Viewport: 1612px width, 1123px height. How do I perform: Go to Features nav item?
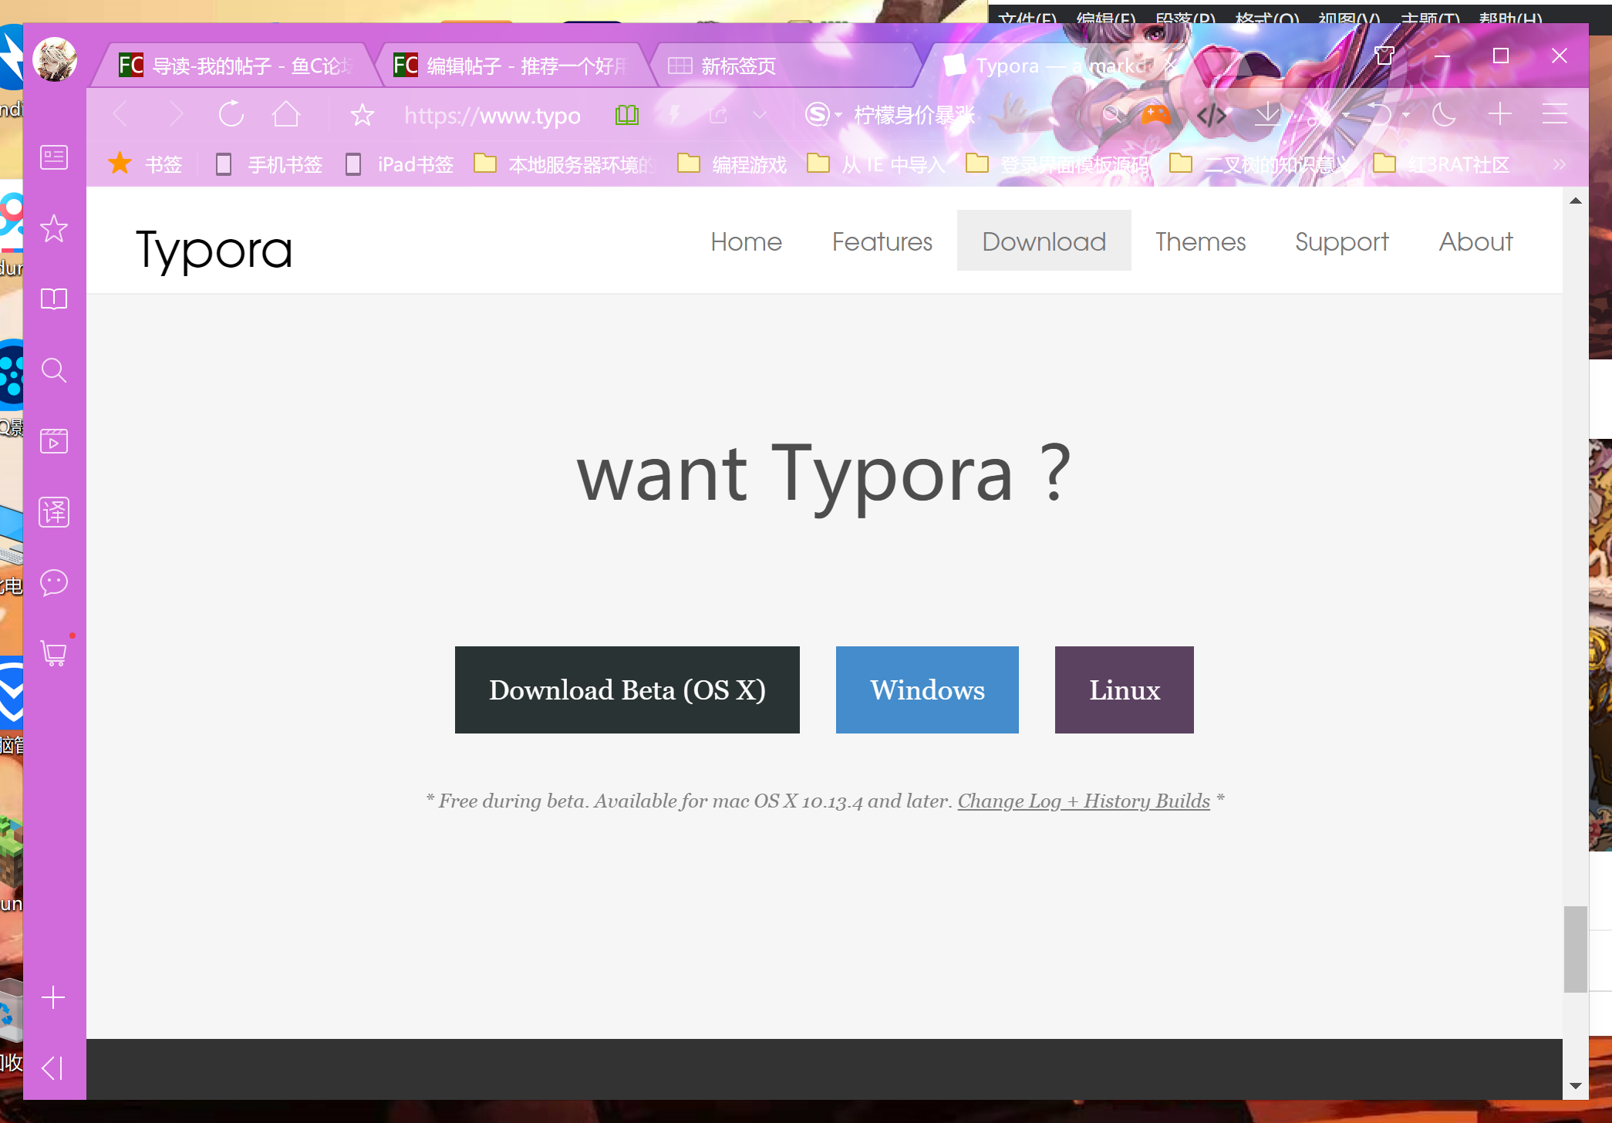click(x=882, y=241)
